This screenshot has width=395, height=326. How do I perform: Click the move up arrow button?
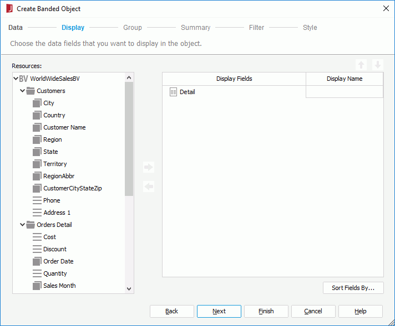(361, 65)
